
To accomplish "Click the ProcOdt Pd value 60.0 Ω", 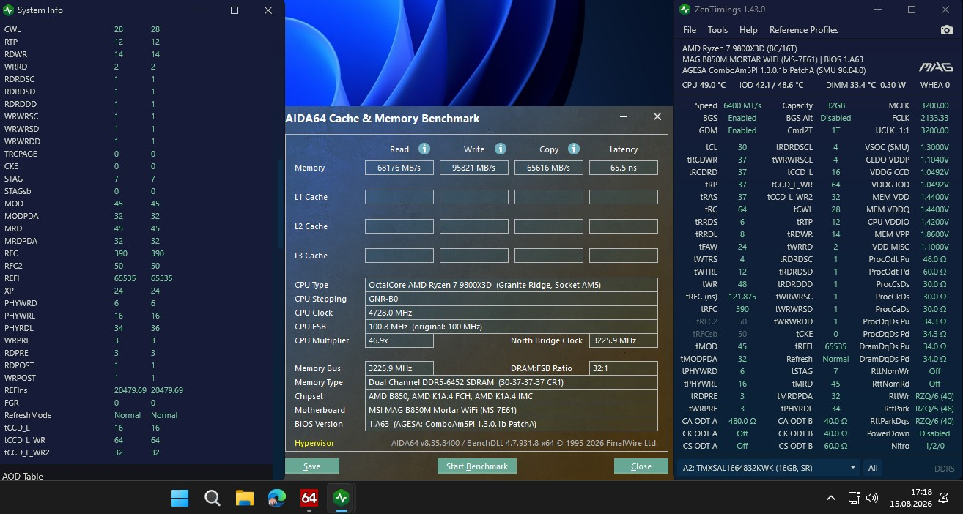I will [x=934, y=272].
